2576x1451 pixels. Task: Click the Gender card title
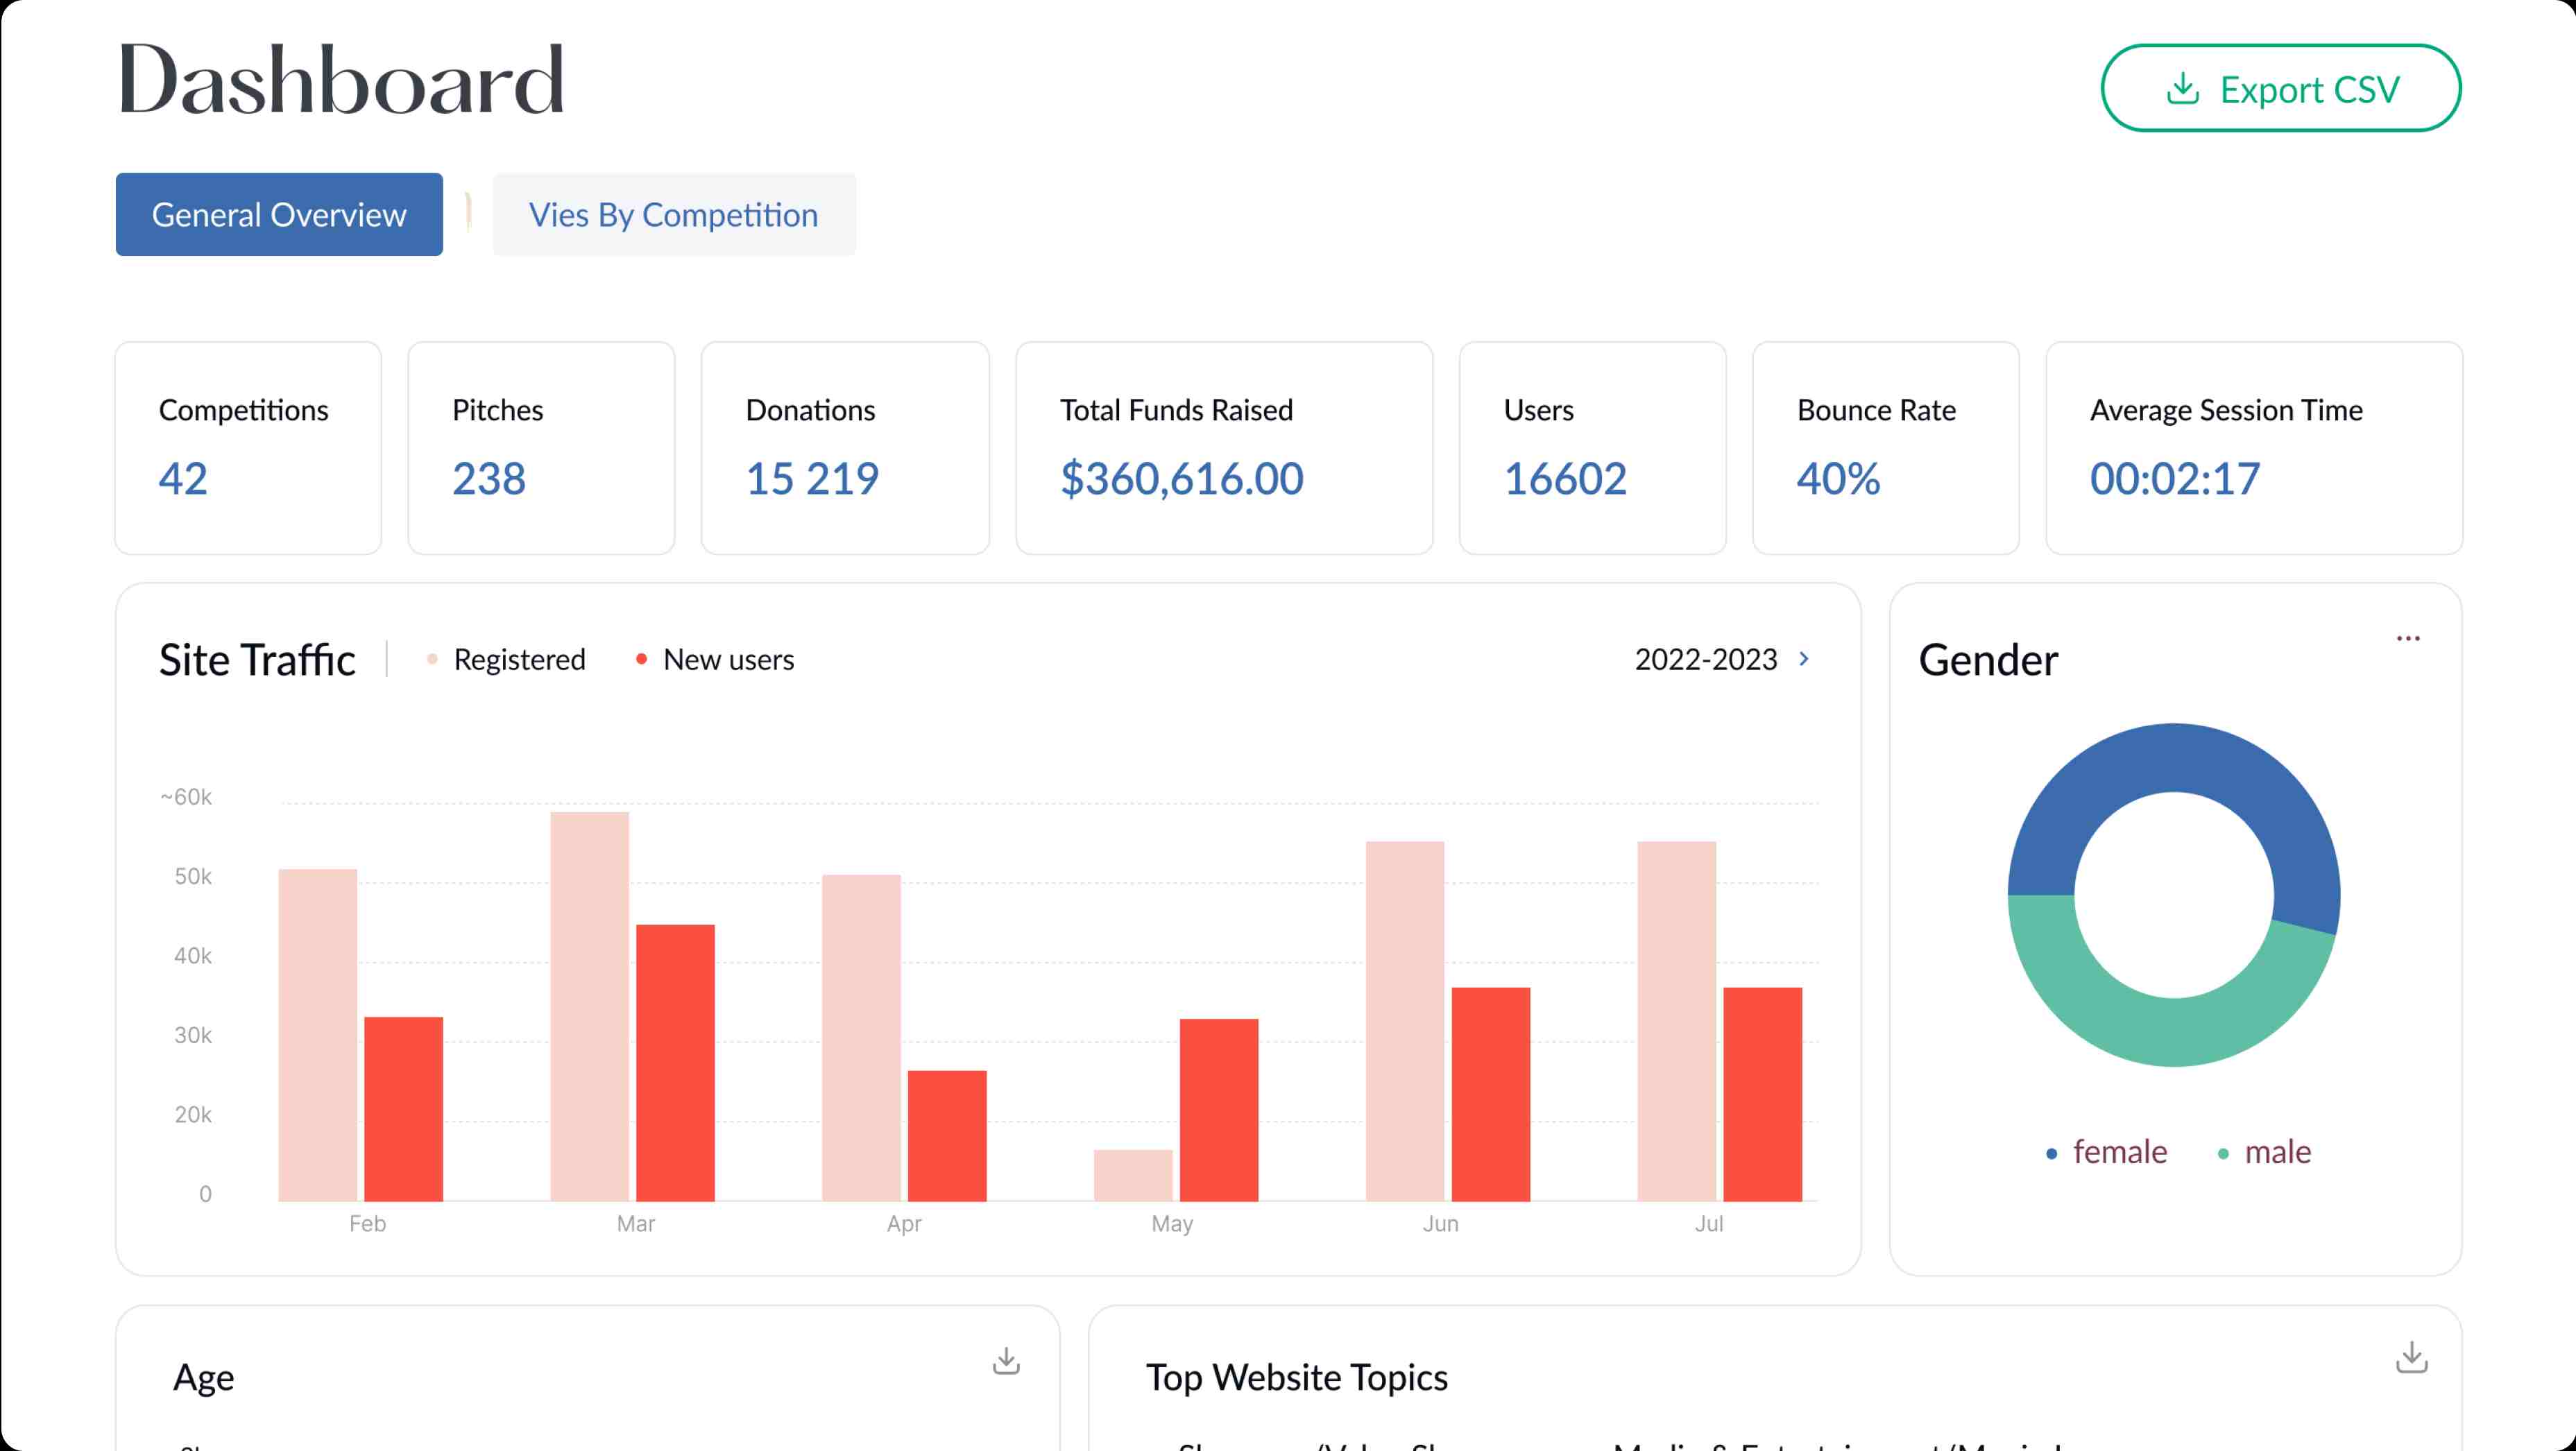coord(1988,660)
